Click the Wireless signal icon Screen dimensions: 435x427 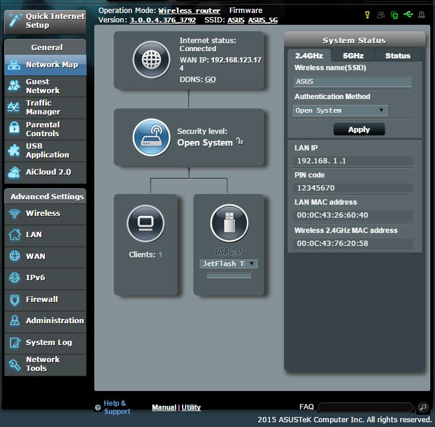click(x=14, y=213)
